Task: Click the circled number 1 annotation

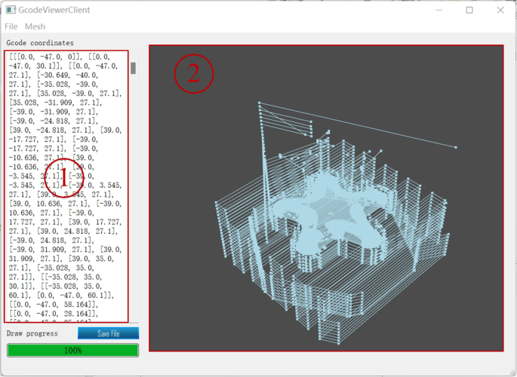Action: 64,178
